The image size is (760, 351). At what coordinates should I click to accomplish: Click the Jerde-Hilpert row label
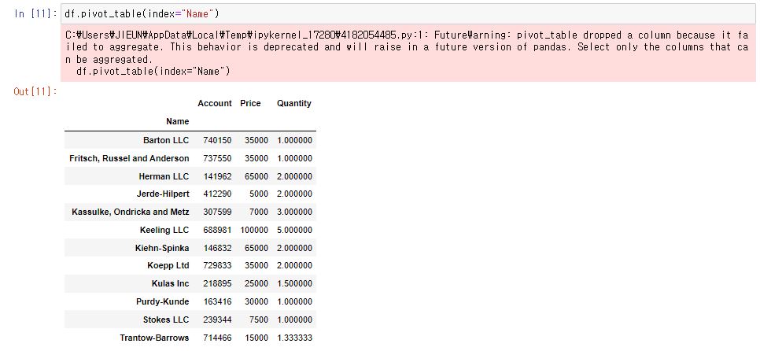[163, 194]
